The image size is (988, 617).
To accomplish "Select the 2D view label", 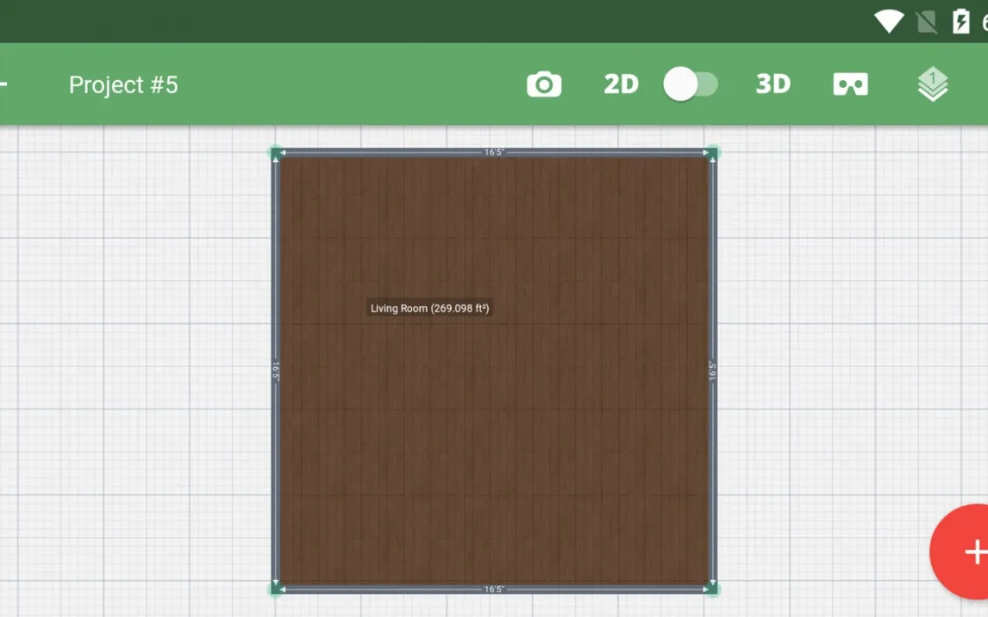I will [x=621, y=84].
